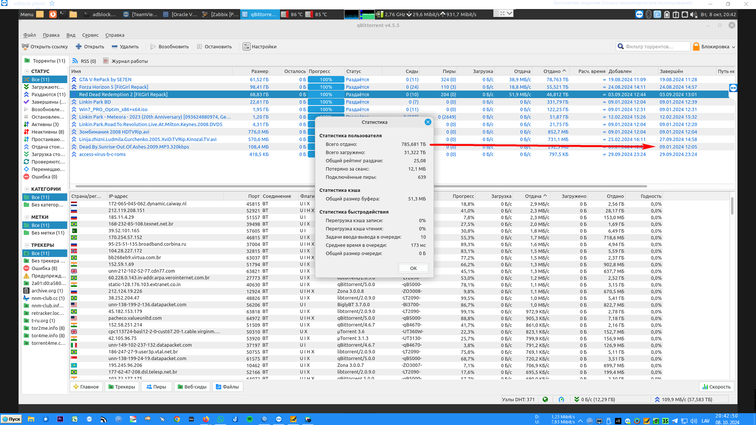Open Settings via the toolbar icon

pyautogui.click(x=246, y=46)
